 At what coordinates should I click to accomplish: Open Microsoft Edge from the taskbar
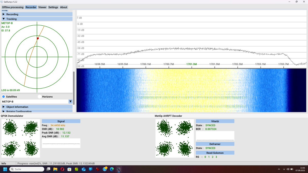point(112,169)
